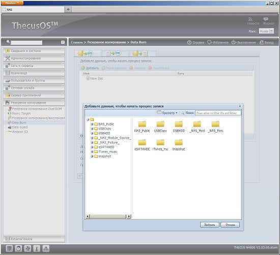Image resolution: width=280 pixels, height=255 pixels.
Task: Open the NAS_Public folder icon in file pane
Action: [x=142, y=124]
